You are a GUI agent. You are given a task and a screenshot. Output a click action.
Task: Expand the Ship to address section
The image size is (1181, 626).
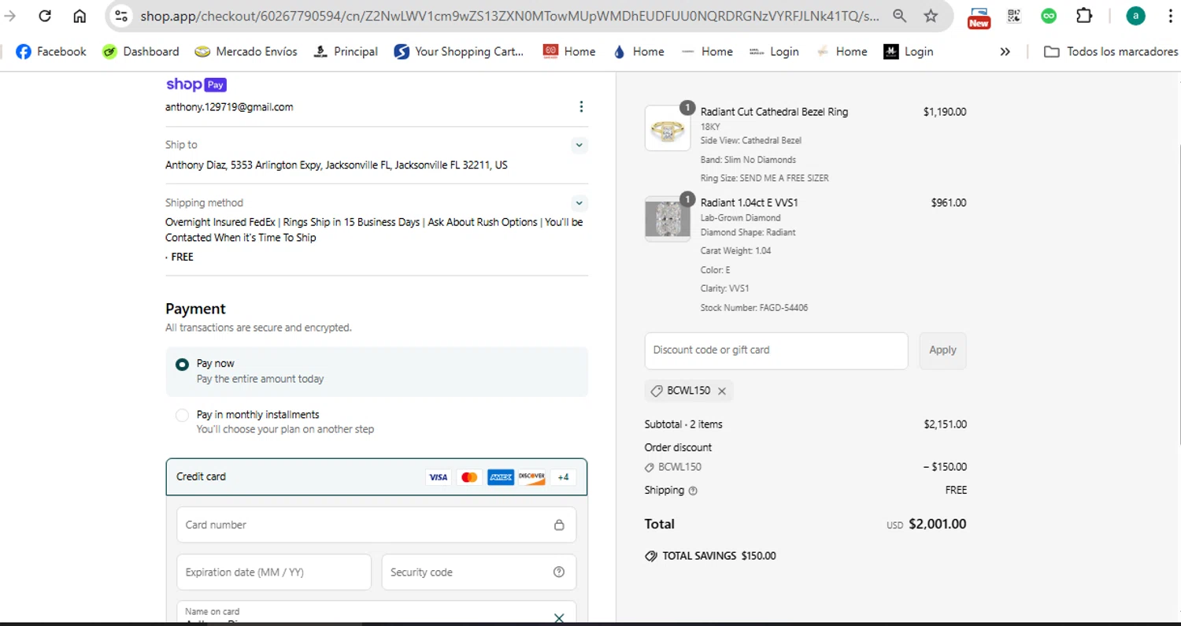[x=579, y=145]
